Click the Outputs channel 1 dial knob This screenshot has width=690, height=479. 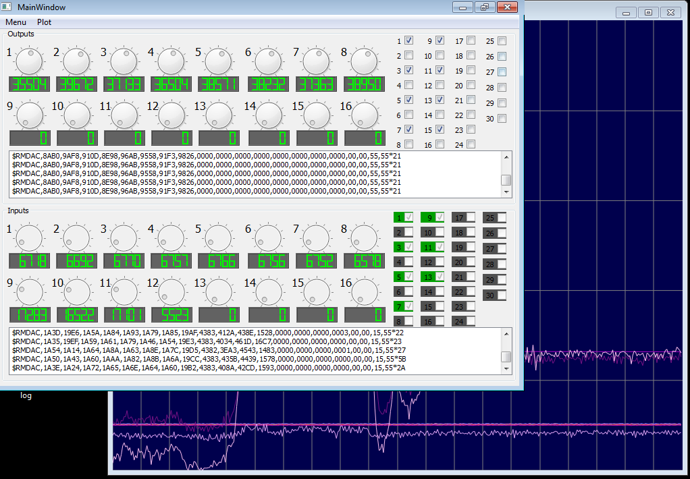pyautogui.click(x=30, y=61)
